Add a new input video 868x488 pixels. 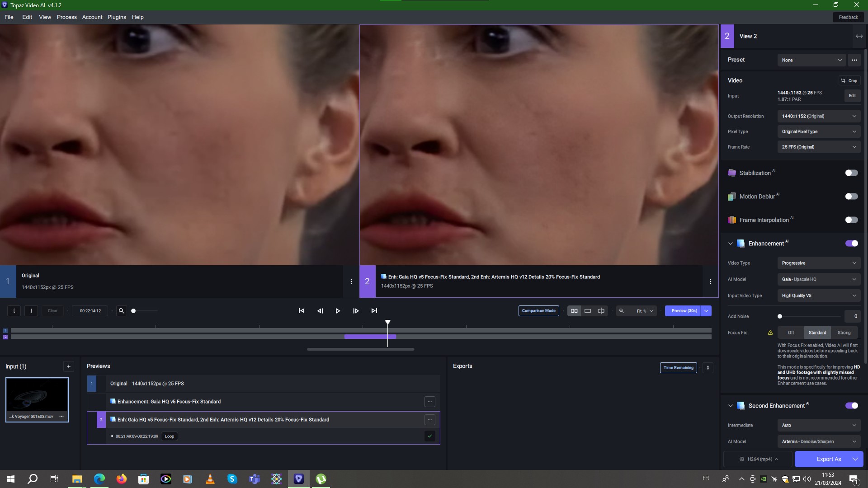69,366
